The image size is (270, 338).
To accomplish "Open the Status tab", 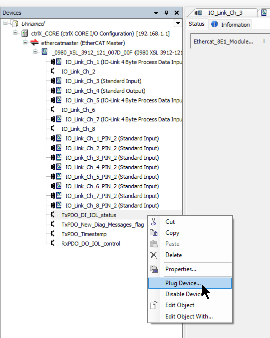I will coord(197,24).
